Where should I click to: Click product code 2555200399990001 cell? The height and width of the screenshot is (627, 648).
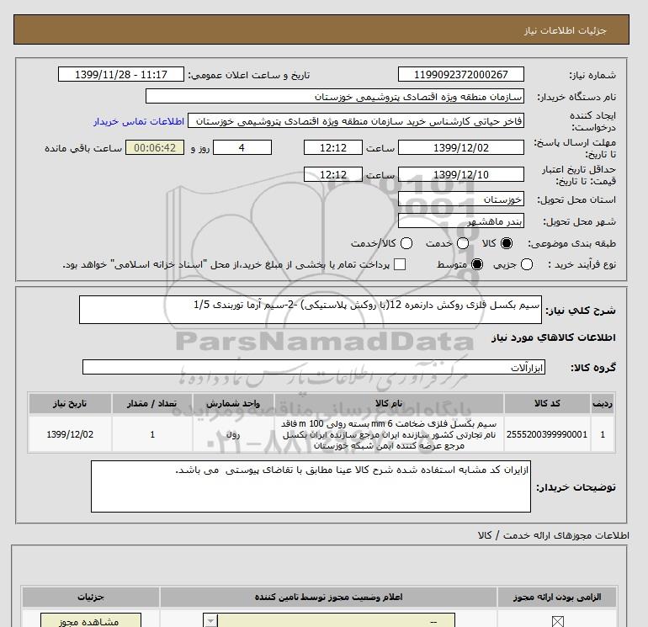tap(547, 434)
